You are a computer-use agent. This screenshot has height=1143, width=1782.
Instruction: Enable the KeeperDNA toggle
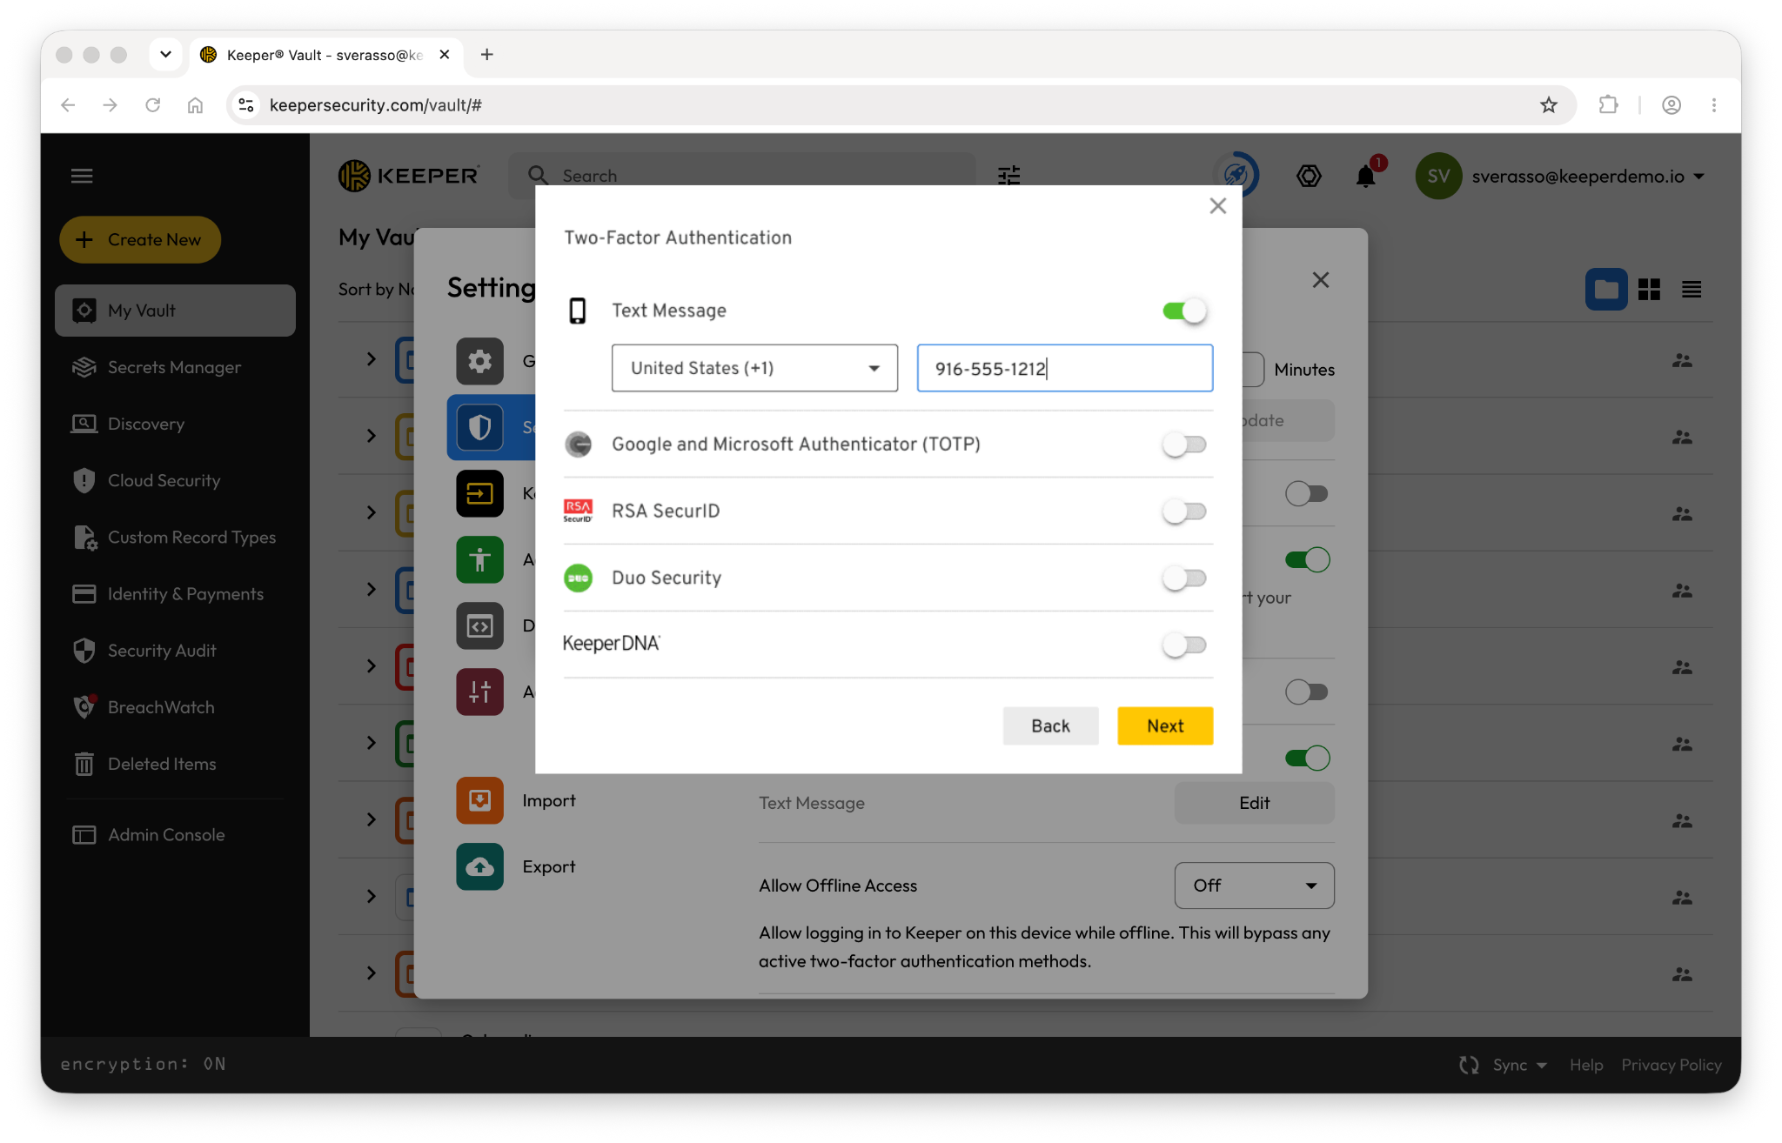pos(1184,645)
